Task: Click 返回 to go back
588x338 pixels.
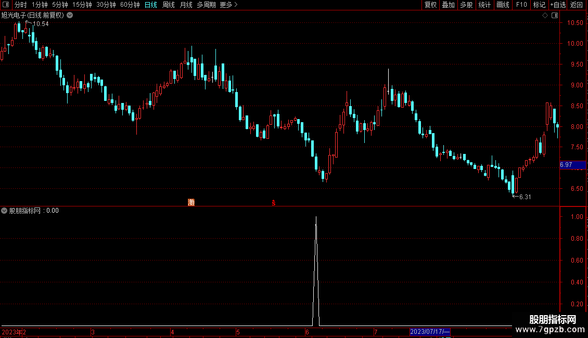Action: [577, 5]
